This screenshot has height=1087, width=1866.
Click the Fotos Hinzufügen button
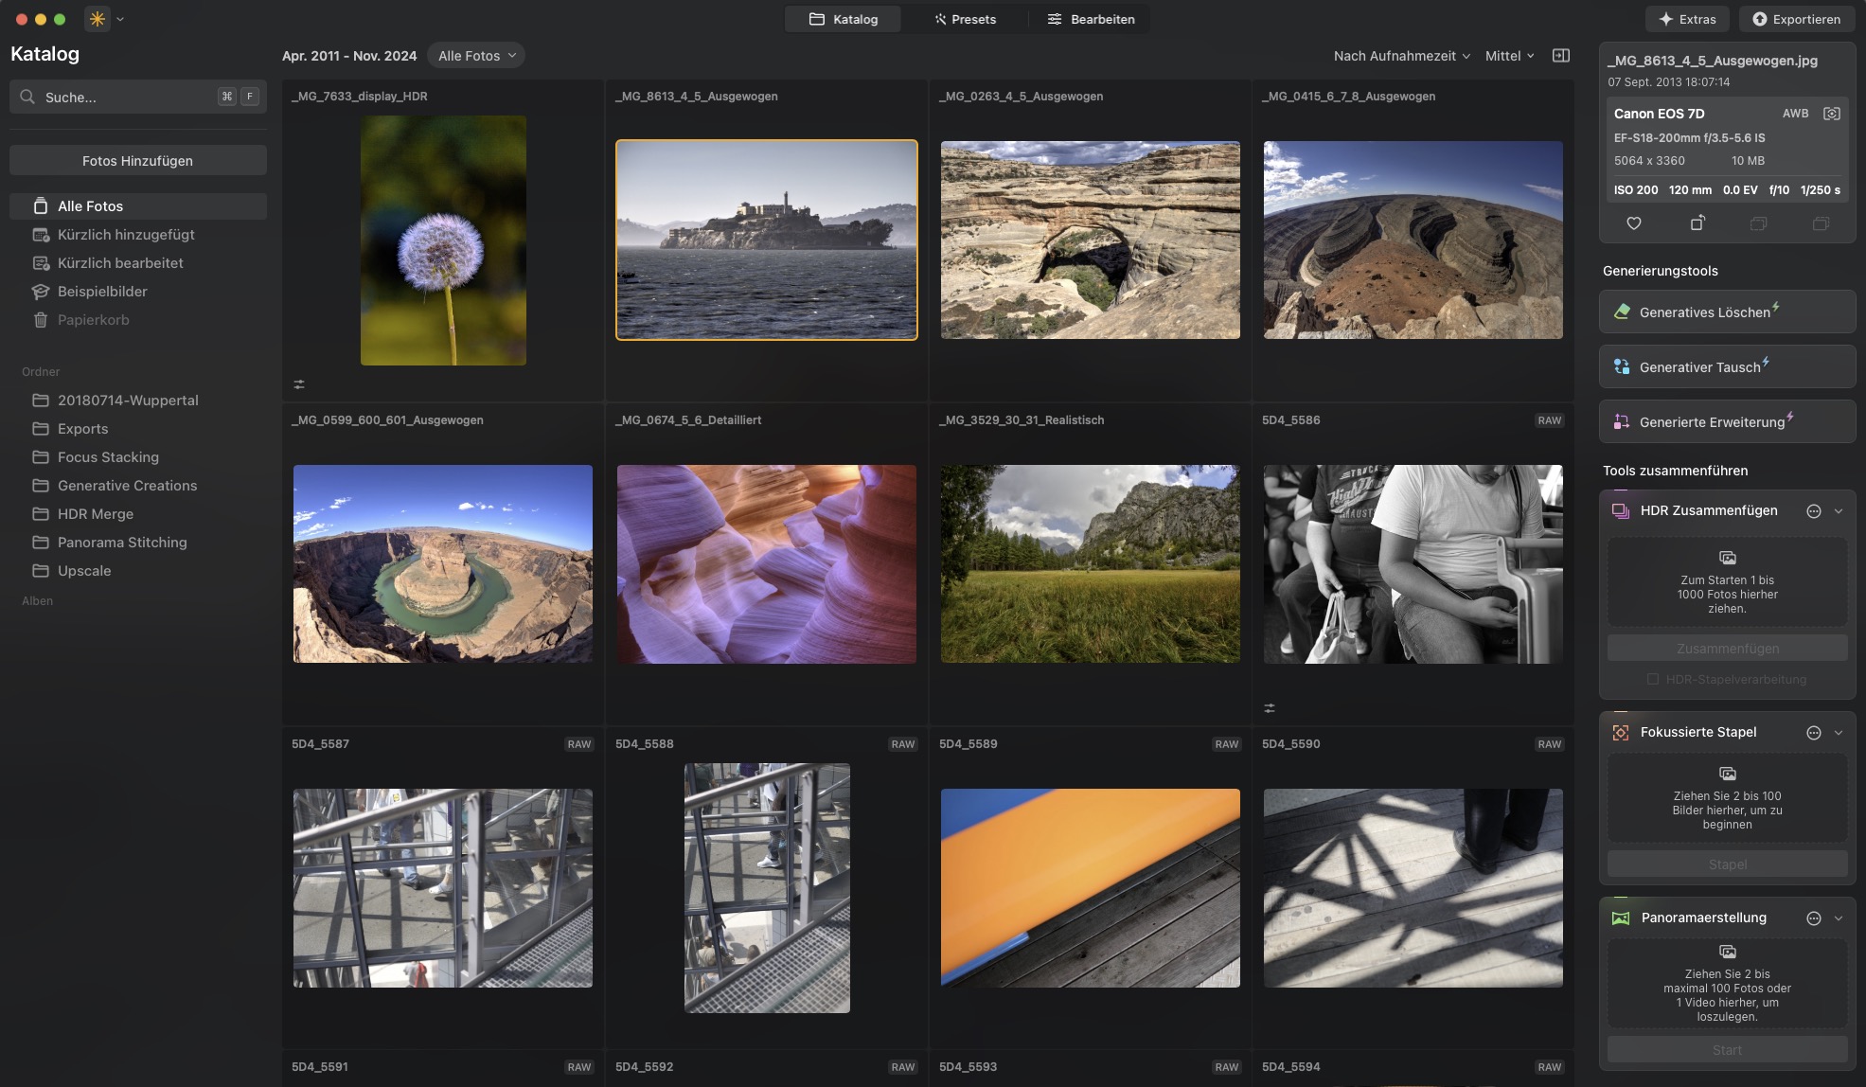138,161
